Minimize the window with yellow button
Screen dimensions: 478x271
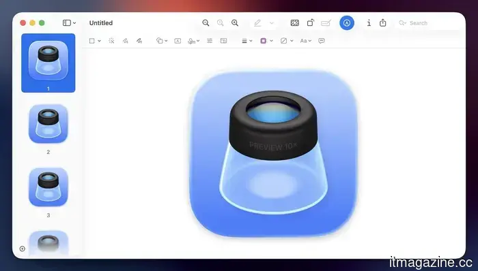tap(32, 22)
